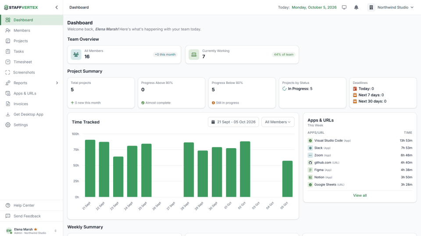Navigate to Tasks in the sidebar

click(x=32, y=52)
